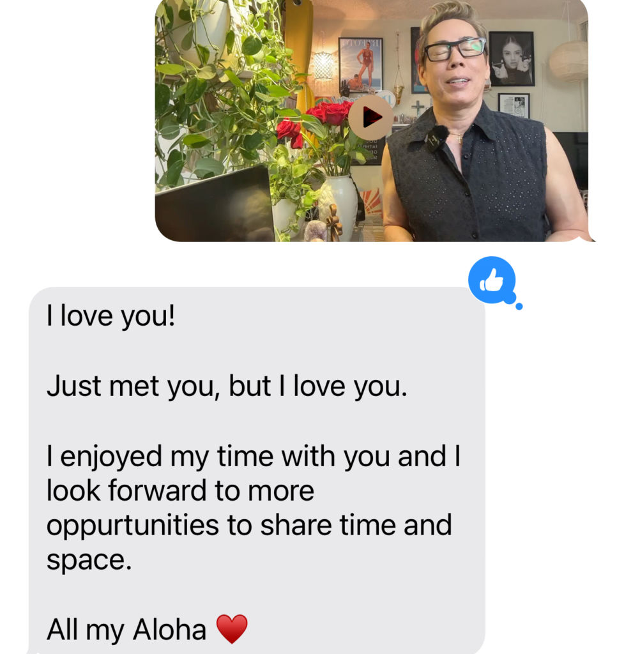Screen dimensions: 617x654
Task: Click the "All my Aloha" text
Action: 126,629
